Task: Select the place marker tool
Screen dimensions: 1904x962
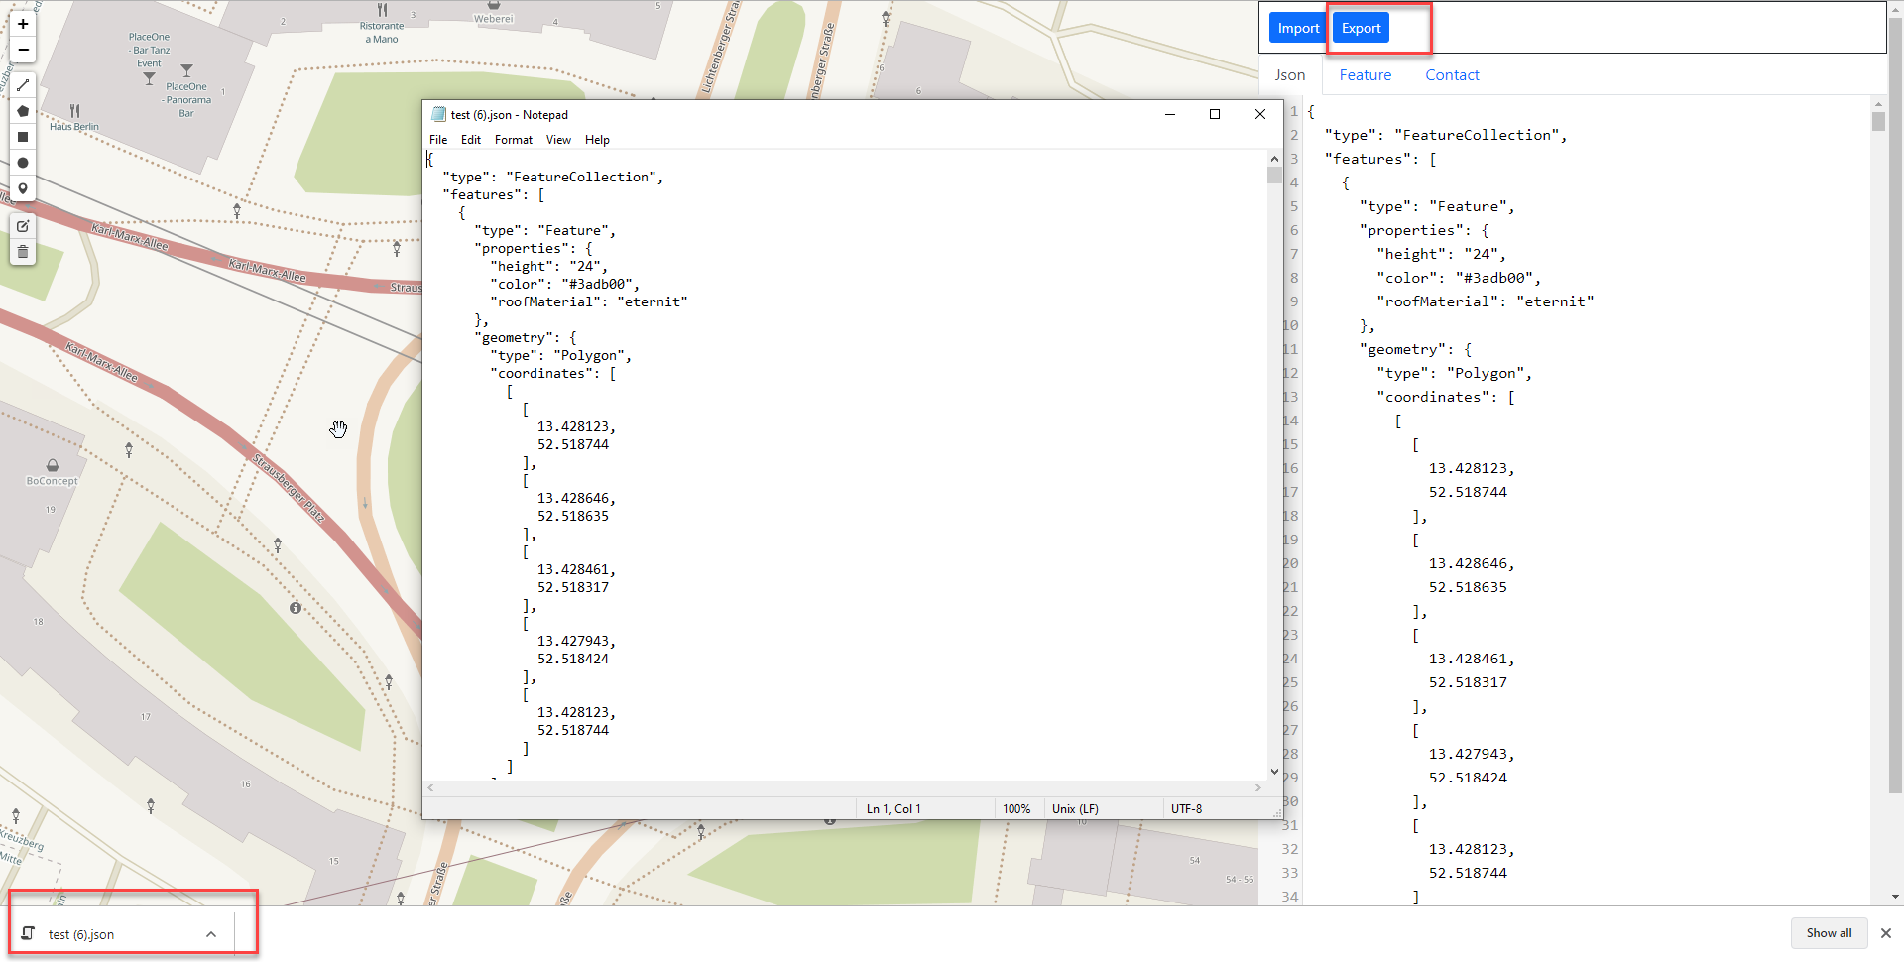Action: pos(23,188)
